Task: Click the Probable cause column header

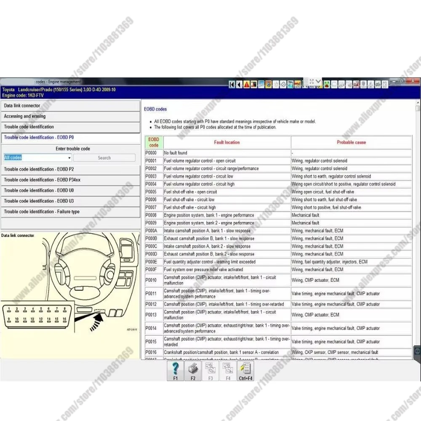Action: [351, 142]
